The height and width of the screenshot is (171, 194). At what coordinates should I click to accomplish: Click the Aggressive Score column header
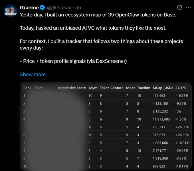pyautogui.click(x=72, y=88)
